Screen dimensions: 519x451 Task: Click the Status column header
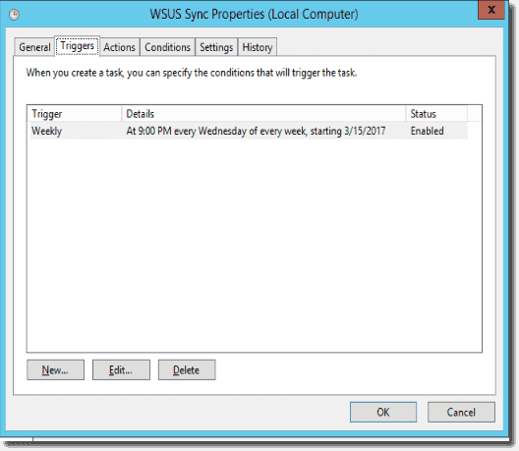[436, 114]
